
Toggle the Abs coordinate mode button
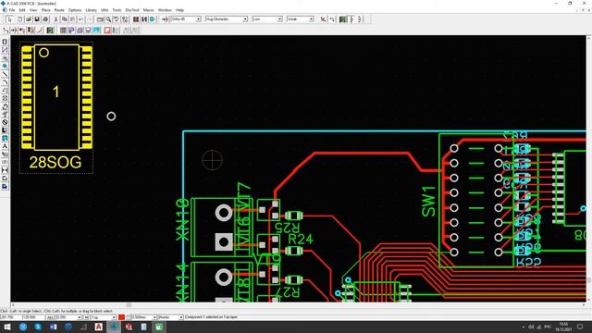tap(50, 317)
